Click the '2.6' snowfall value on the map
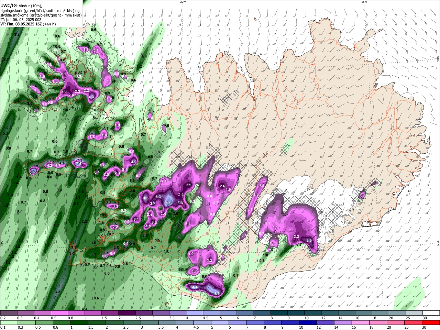The width and height of the screenshot is (440, 330). (x=222, y=186)
